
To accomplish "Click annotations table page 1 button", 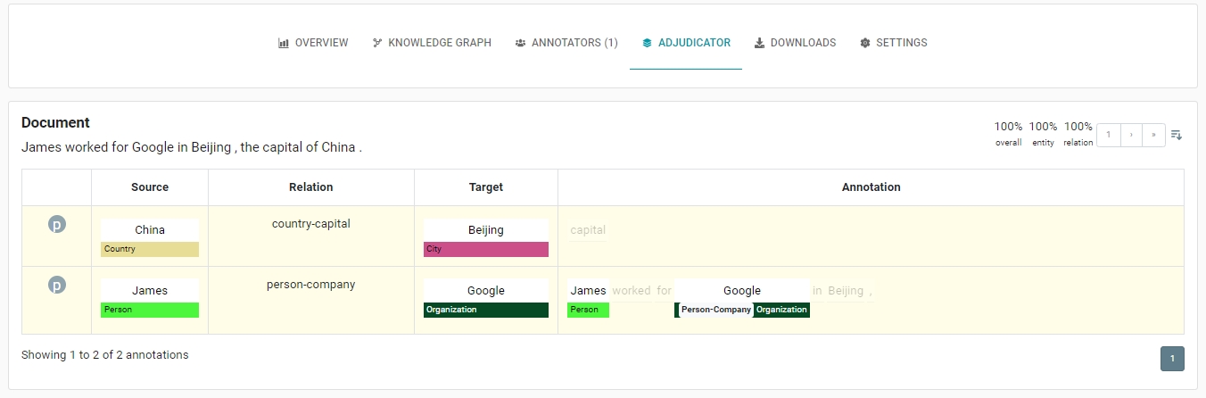I will click(x=1172, y=359).
